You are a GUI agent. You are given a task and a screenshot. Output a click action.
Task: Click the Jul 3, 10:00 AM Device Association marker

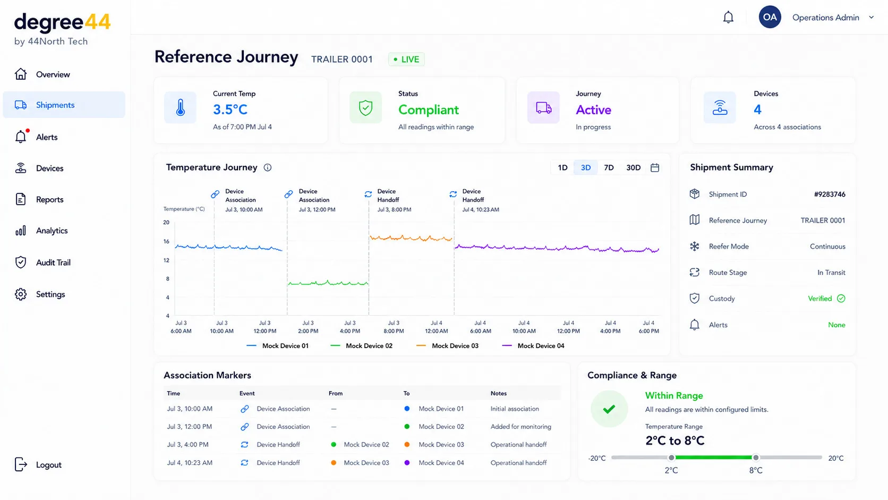click(237, 200)
